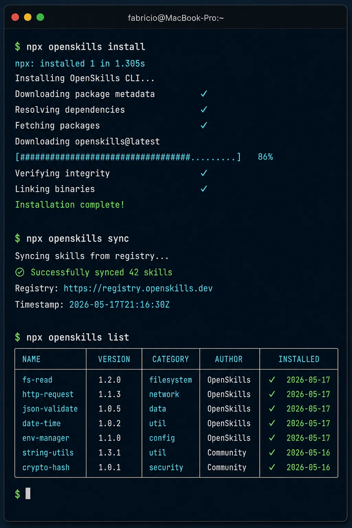Click 'npx: installed 1 in 1.305s' line

80,64
